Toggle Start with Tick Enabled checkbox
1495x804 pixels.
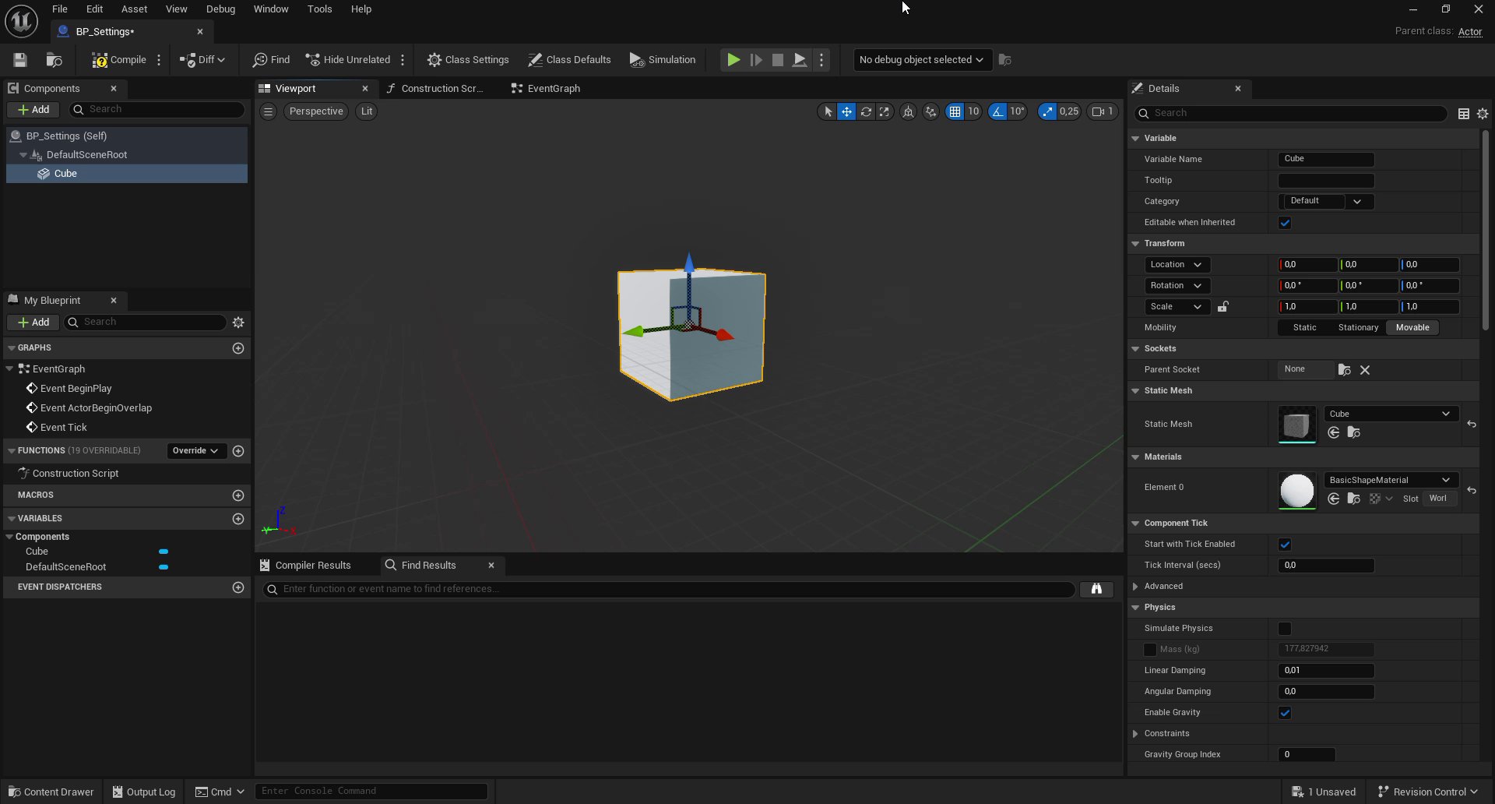[x=1285, y=545]
